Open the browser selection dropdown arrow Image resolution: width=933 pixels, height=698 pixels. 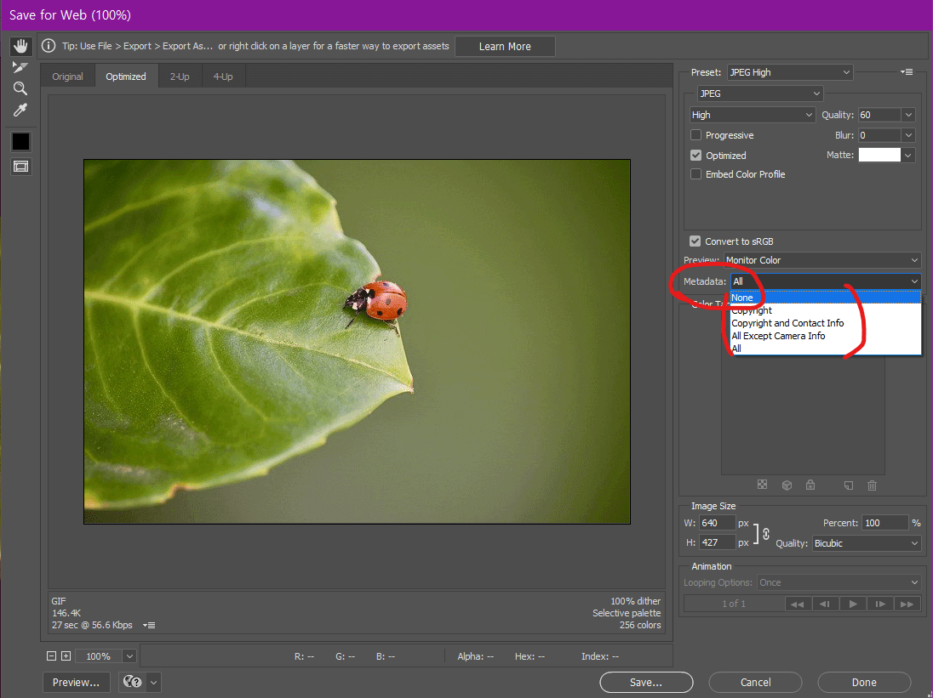(x=153, y=682)
